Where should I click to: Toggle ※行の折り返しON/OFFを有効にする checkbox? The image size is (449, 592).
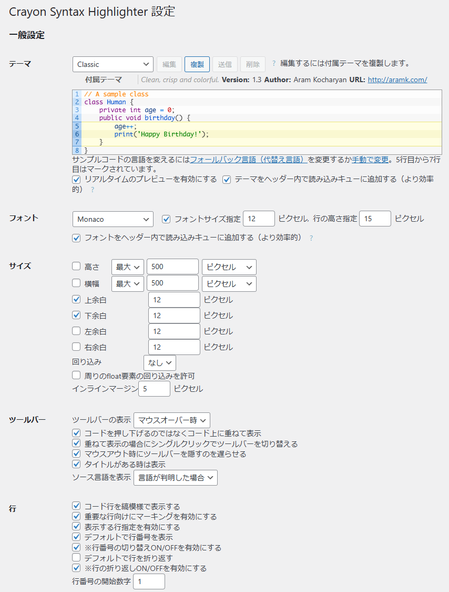click(x=77, y=567)
